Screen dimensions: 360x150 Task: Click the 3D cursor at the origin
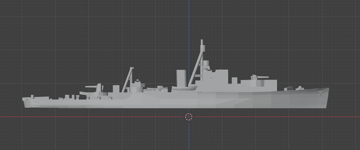pos(189,117)
